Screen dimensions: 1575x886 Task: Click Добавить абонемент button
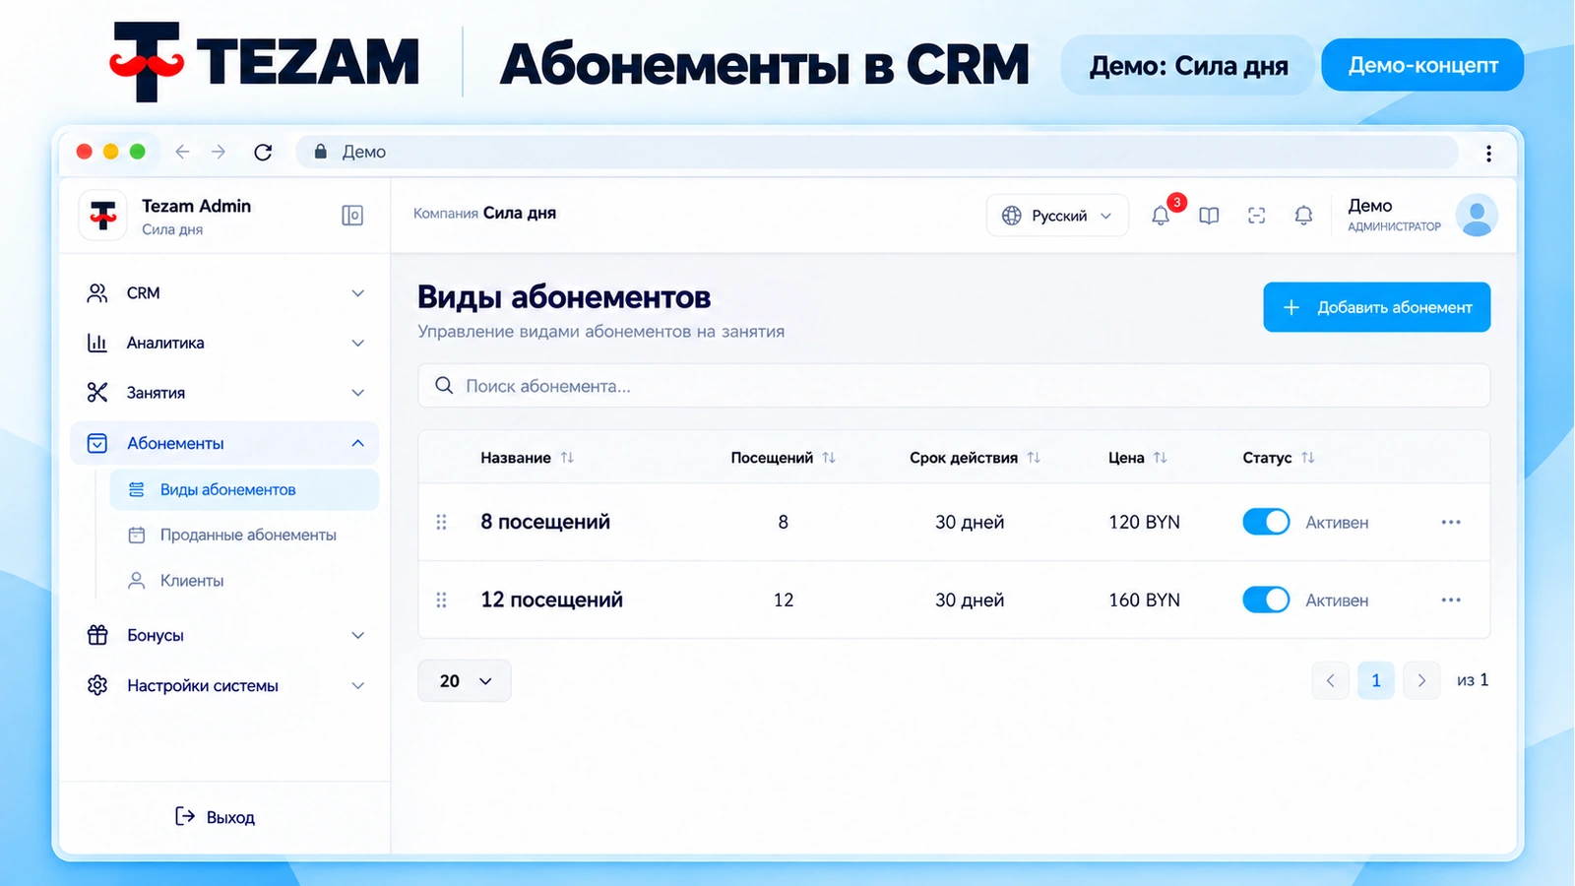click(x=1376, y=307)
